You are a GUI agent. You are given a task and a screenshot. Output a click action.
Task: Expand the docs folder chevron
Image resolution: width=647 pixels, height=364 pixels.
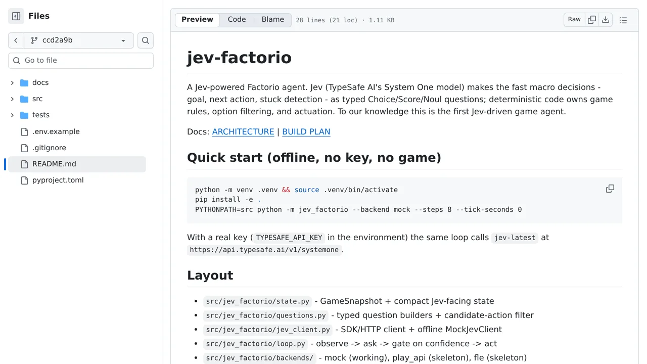point(12,83)
